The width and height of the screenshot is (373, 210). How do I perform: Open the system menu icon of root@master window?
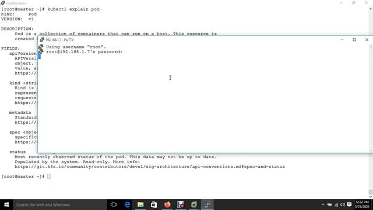(2, 3)
